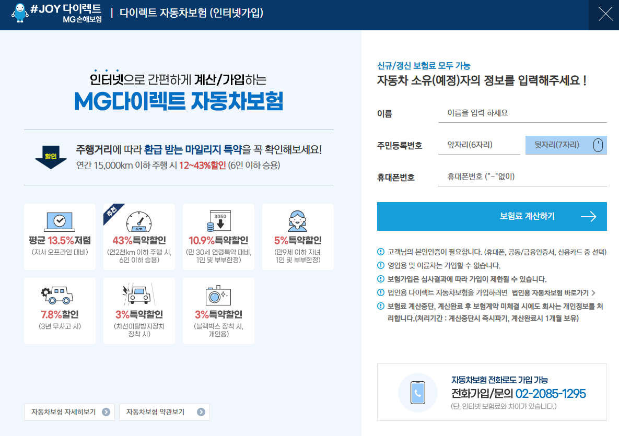The image size is (619, 436).
Task: Click the 자동차 소유(예정)자의 정보를 입력해주세요 heading
Action: click(482, 80)
